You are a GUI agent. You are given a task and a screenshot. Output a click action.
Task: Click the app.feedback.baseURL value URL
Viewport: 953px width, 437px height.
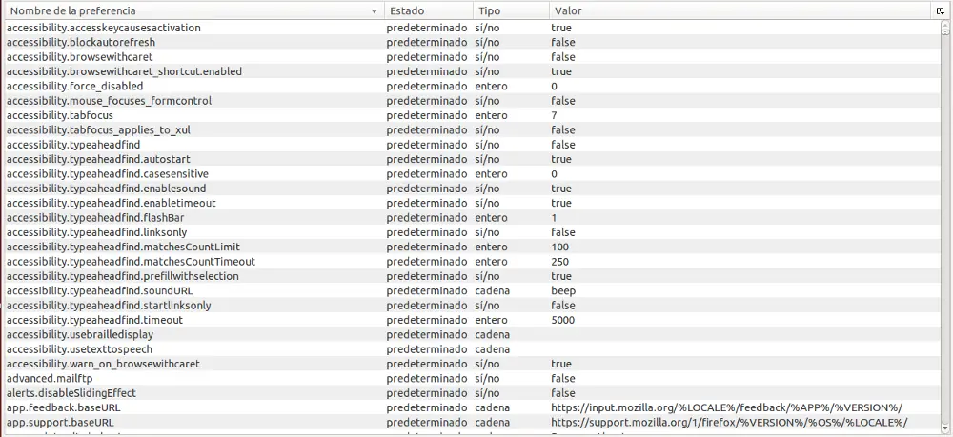coord(726,407)
